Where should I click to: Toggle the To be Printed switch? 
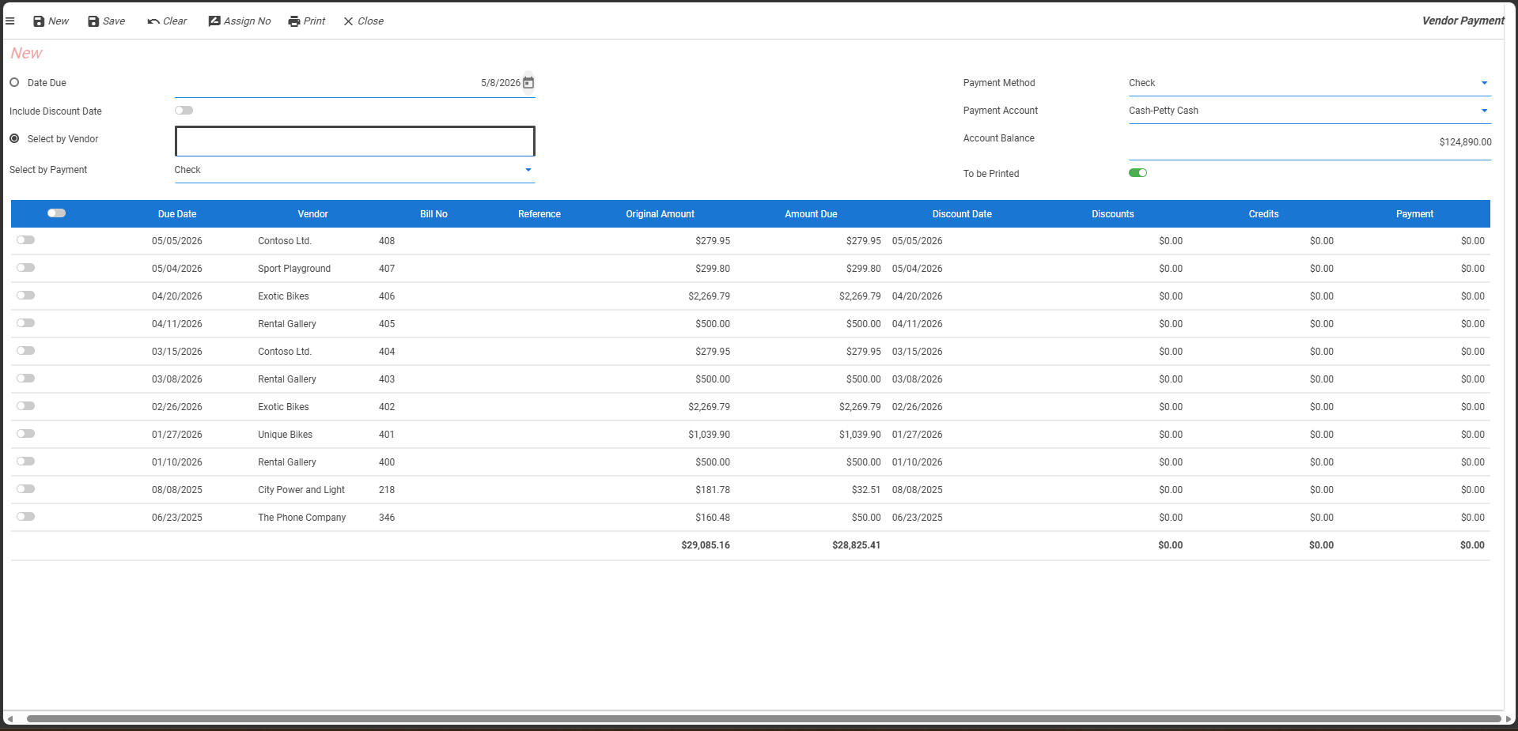click(x=1138, y=173)
